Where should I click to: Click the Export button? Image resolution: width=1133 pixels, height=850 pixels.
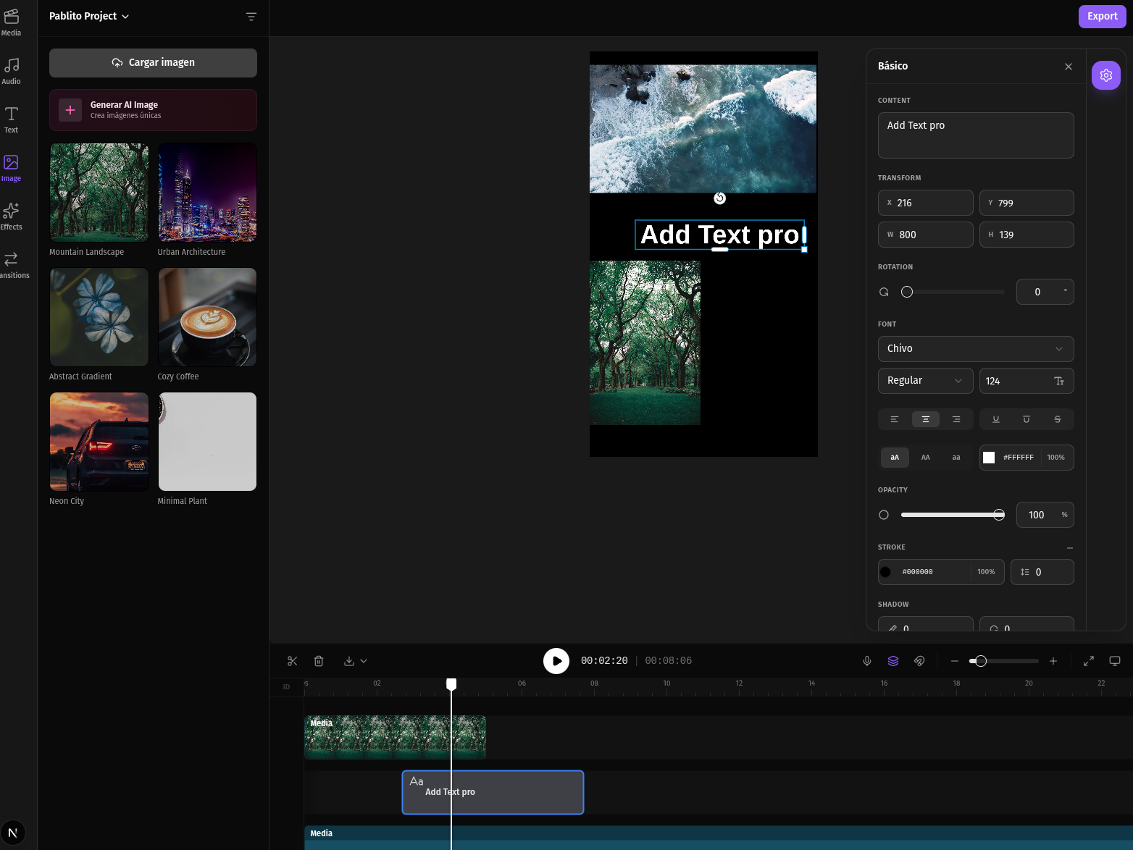(x=1102, y=16)
